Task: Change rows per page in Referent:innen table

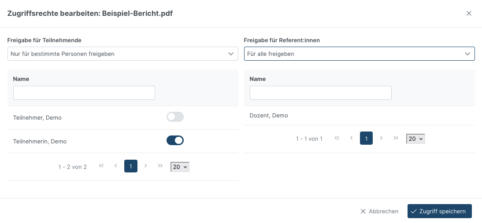Action: click(415, 139)
